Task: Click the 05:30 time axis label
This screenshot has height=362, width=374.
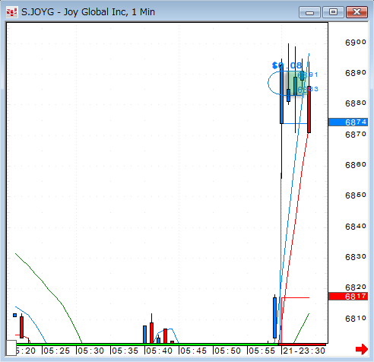Action: [90, 351]
